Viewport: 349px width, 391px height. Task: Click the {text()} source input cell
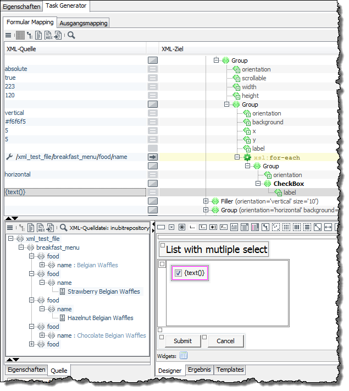[x=75, y=192]
